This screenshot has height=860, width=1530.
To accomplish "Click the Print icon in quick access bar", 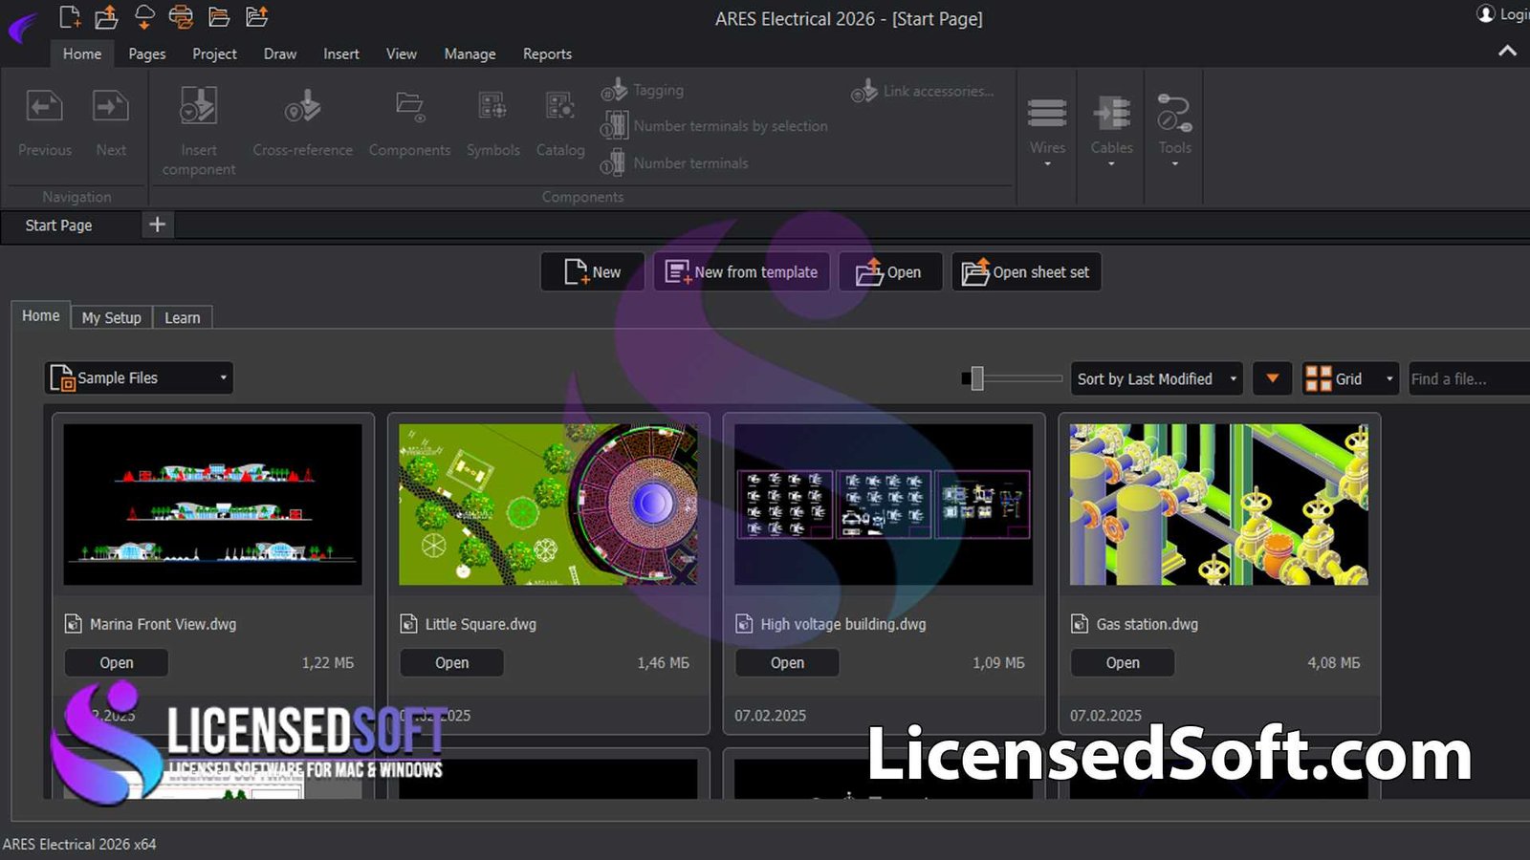I will [x=181, y=16].
